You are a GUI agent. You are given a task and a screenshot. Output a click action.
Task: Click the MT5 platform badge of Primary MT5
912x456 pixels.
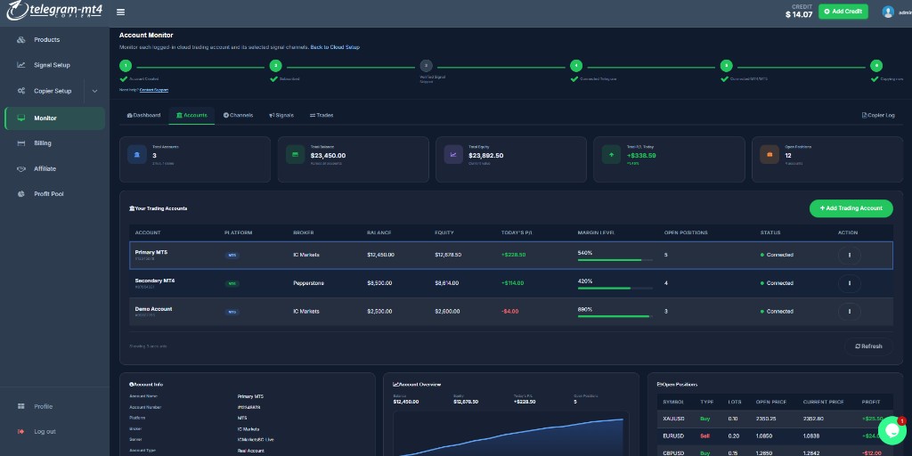(x=232, y=256)
